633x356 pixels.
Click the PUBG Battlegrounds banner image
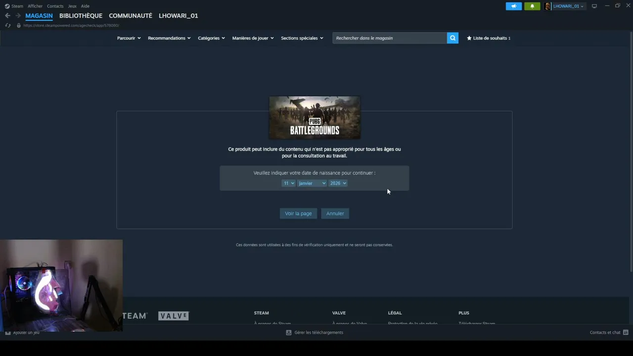click(x=315, y=118)
